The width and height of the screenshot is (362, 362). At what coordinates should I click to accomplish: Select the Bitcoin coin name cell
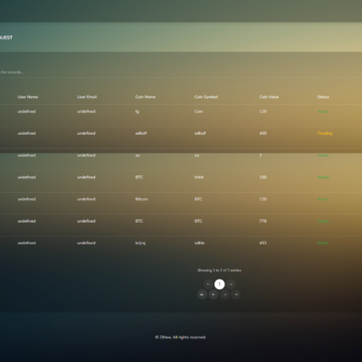141,199
